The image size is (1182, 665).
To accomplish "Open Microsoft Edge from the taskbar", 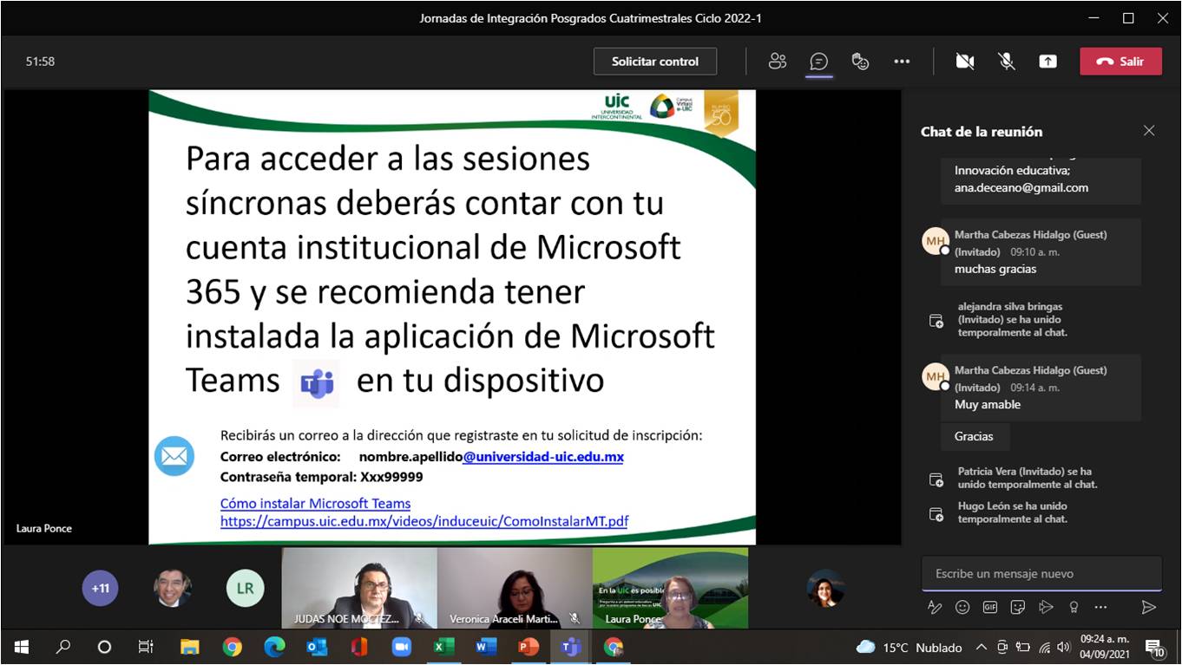I will 274,647.
